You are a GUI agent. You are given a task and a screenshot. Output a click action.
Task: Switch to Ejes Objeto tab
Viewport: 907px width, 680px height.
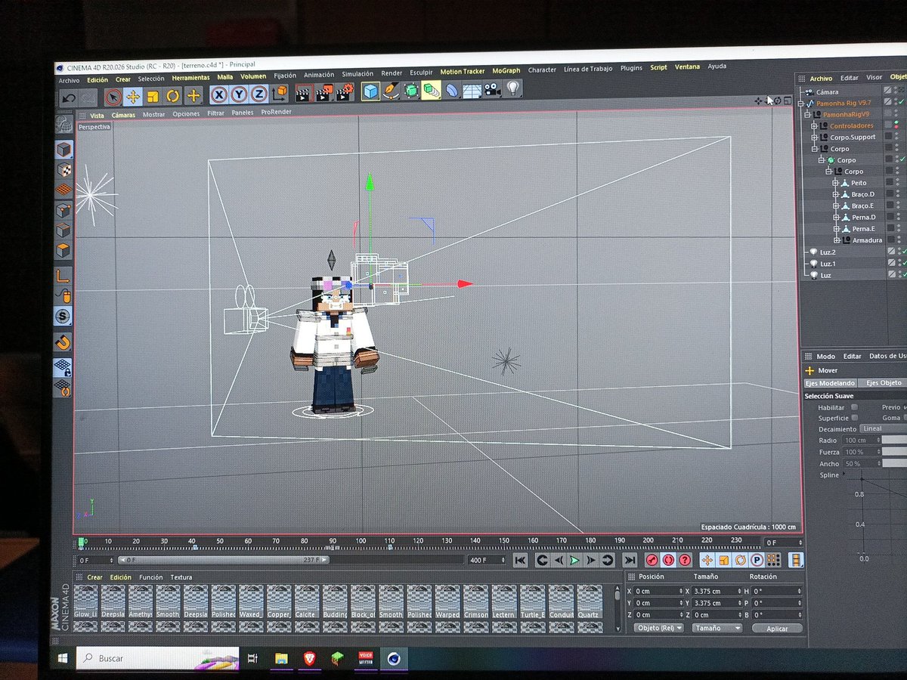pos(884,383)
